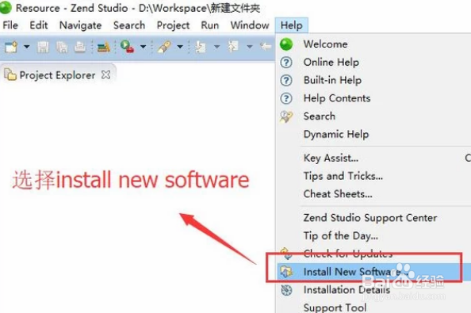Open the Run menu
471x313 pixels.
(x=210, y=25)
